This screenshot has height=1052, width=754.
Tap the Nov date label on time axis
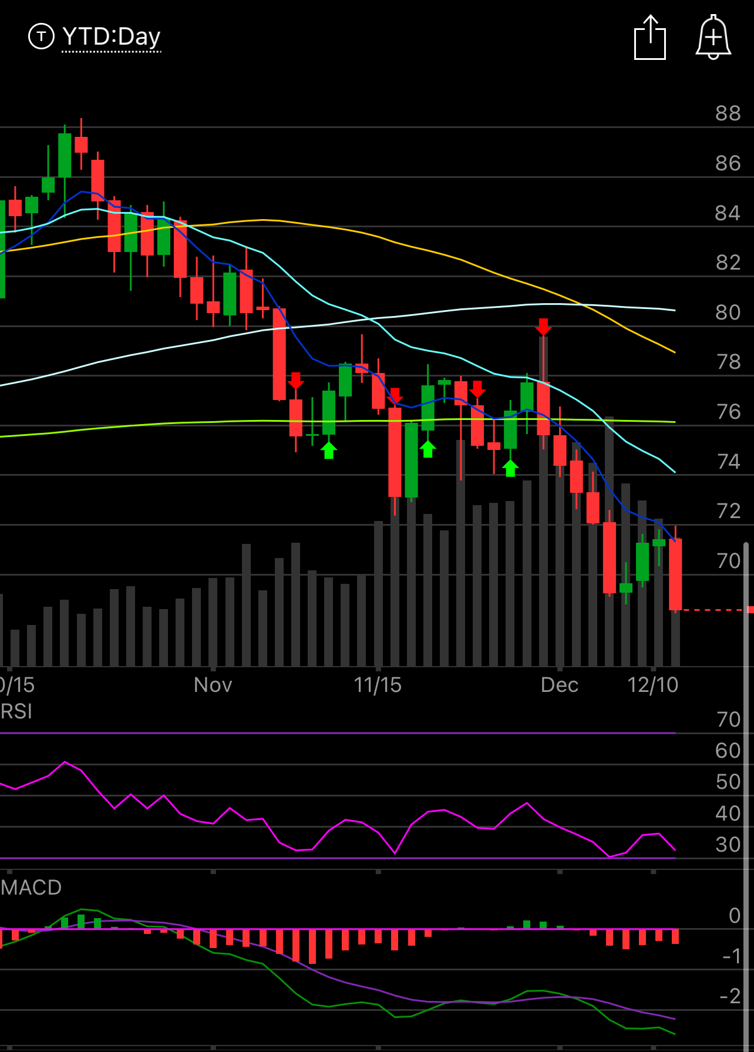(x=213, y=685)
